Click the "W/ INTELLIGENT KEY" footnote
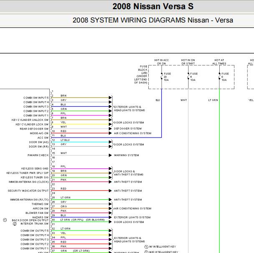 [x=163, y=247]
